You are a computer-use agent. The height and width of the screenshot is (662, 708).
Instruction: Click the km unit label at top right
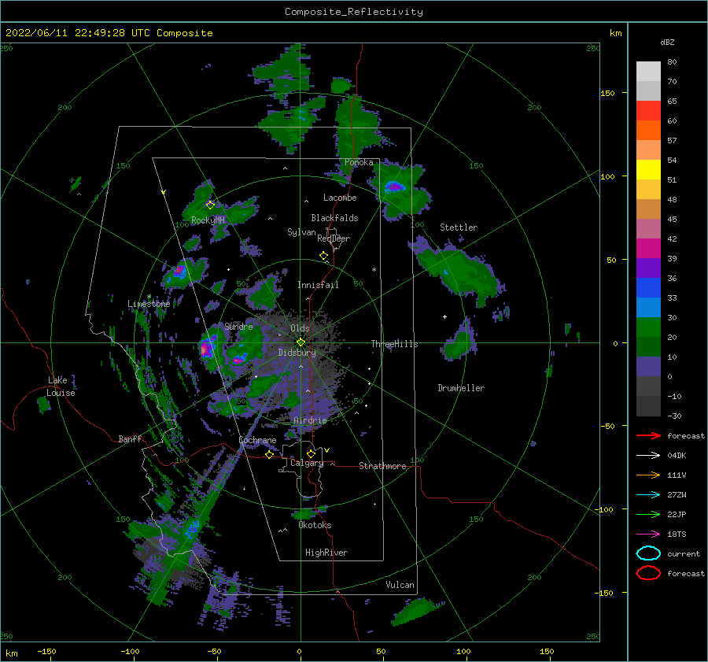tap(615, 33)
